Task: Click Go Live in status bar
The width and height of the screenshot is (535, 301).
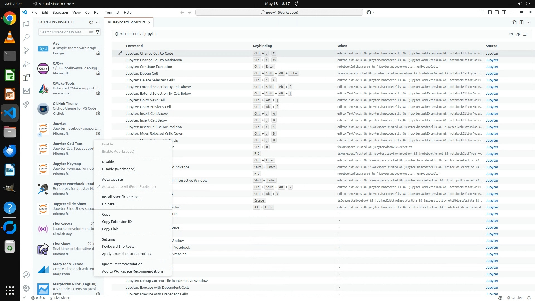Action: (515, 298)
